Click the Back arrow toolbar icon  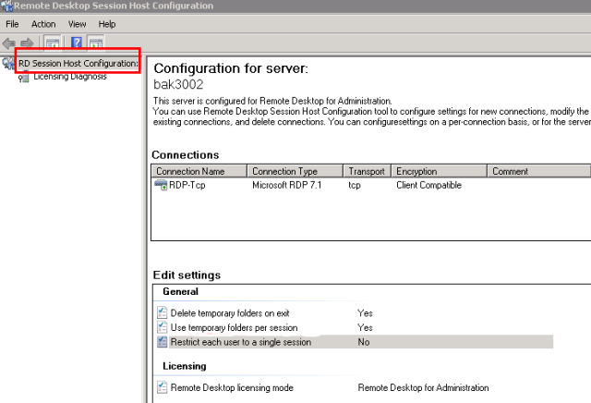click(8, 43)
